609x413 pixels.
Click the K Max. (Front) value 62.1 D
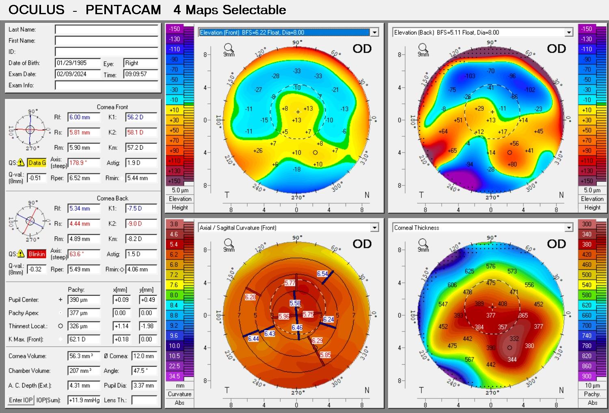[84, 339]
